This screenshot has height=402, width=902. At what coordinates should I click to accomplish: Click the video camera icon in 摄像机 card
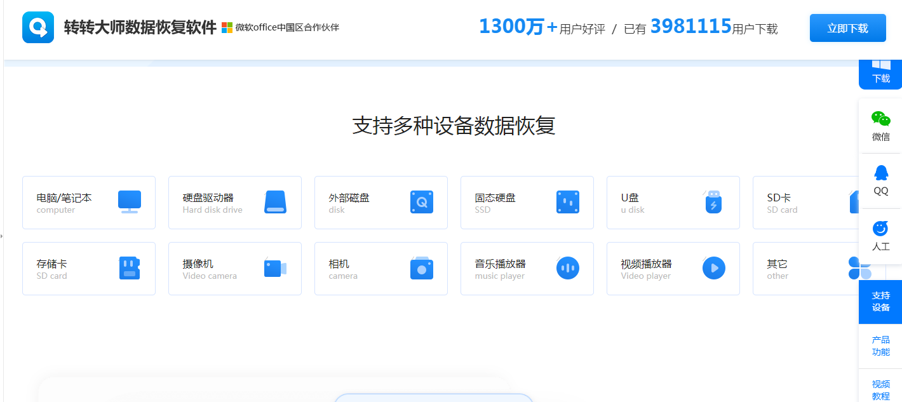coord(275,268)
